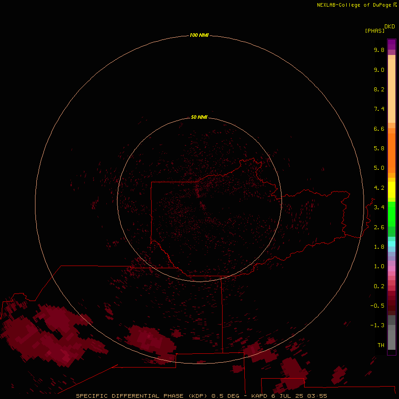Click the 8.2 scale value

379,89
